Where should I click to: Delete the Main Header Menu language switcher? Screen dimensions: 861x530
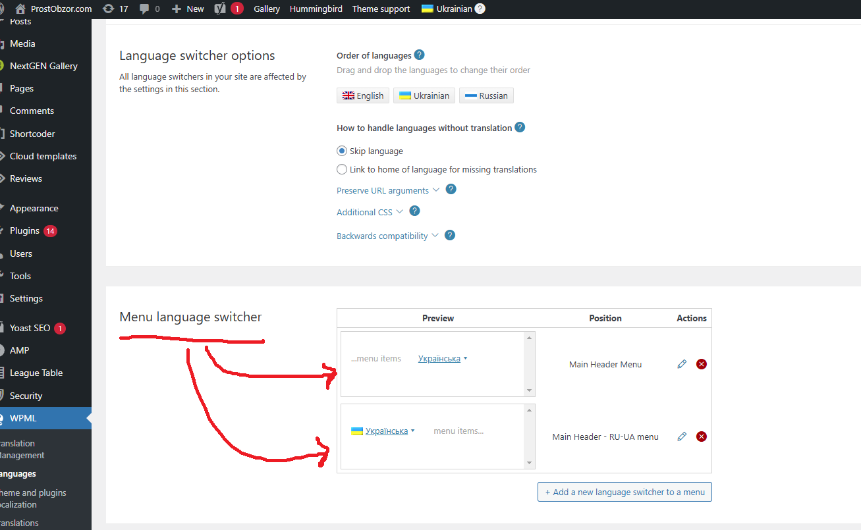702,364
